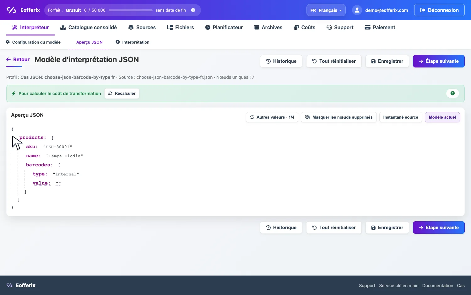The width and height of the screenshot is (471, 295).
Task: Click the green help question mark icon
Action: pyautogui.click(x=452, y=93)
